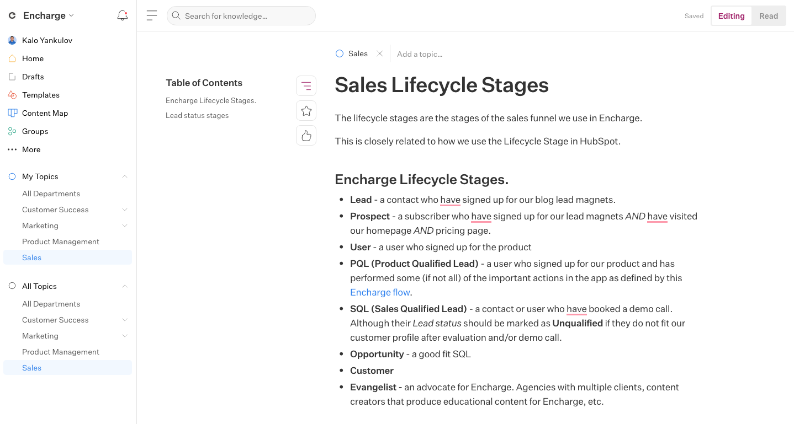
Task: Collapse the My Topics section
Action: click(125, 176)
